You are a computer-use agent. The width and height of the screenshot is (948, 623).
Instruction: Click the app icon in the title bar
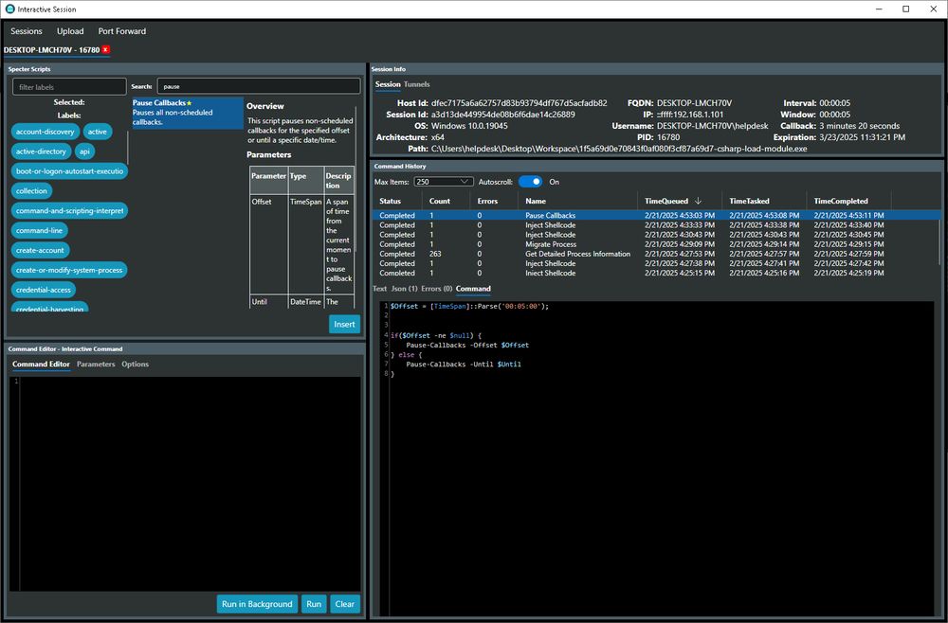tap(9, 9)
